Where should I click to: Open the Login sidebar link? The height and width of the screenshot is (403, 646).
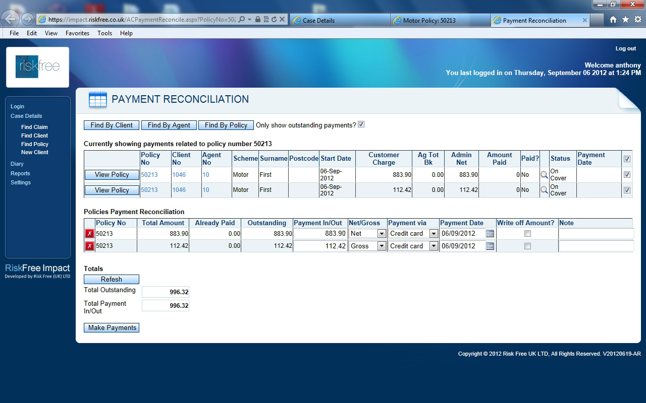point(17,106)
